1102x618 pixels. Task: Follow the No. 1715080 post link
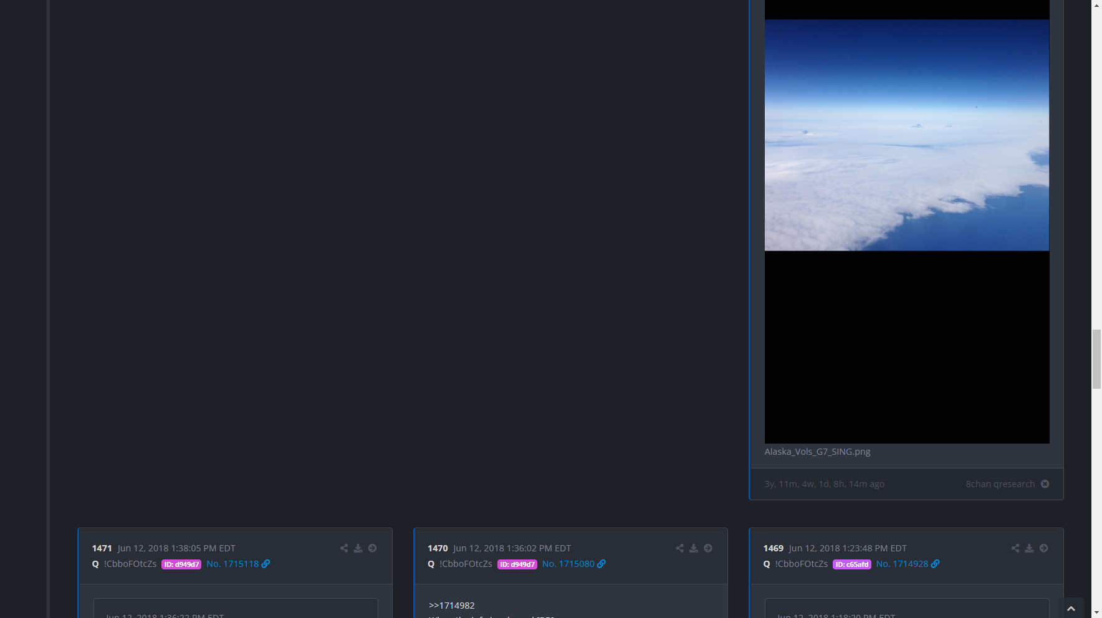pyautogui.click(x=568, y=564)
